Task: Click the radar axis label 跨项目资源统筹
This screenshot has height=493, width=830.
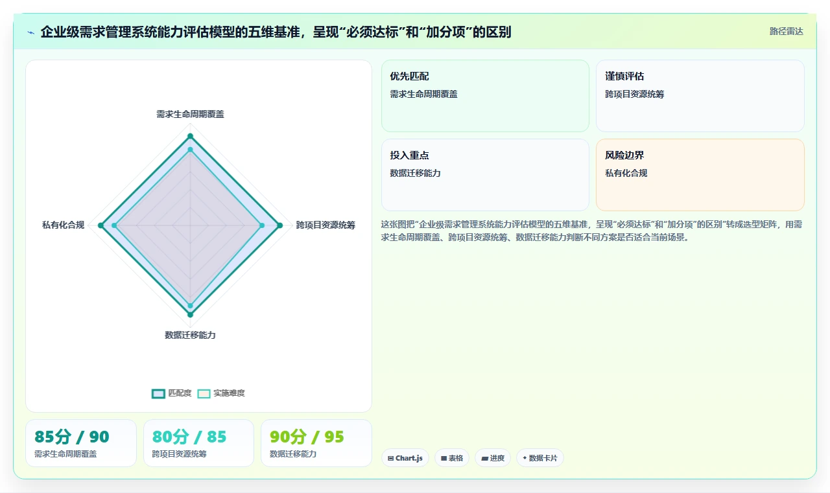Action: tap(326, 225)
